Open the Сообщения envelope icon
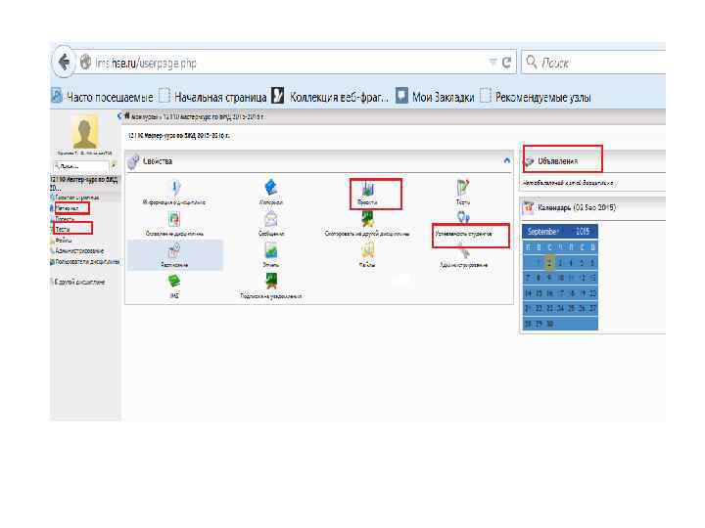705x528 pixels. click(x=271, y=219)
